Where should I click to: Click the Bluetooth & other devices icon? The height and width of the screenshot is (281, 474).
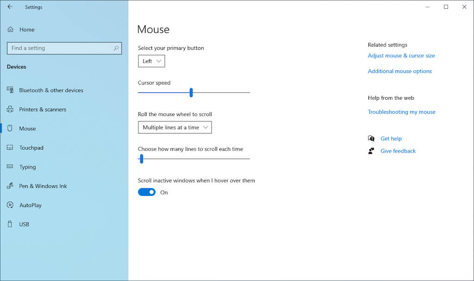10,90
